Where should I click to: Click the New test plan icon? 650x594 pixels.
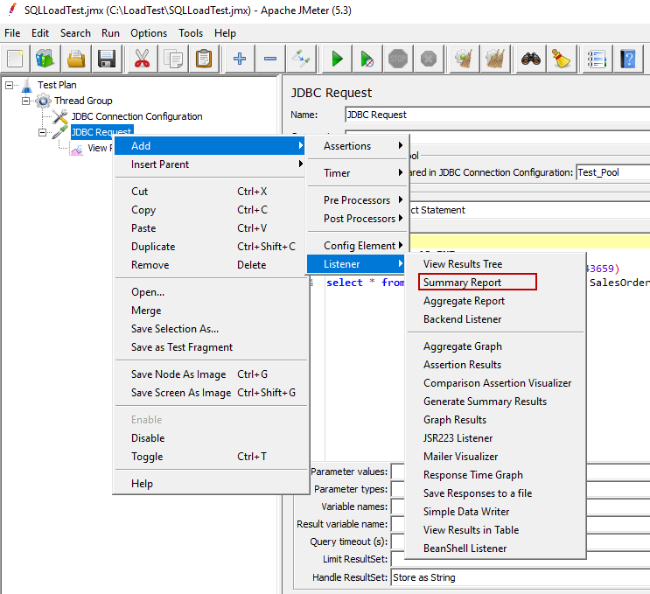(16, 59)
